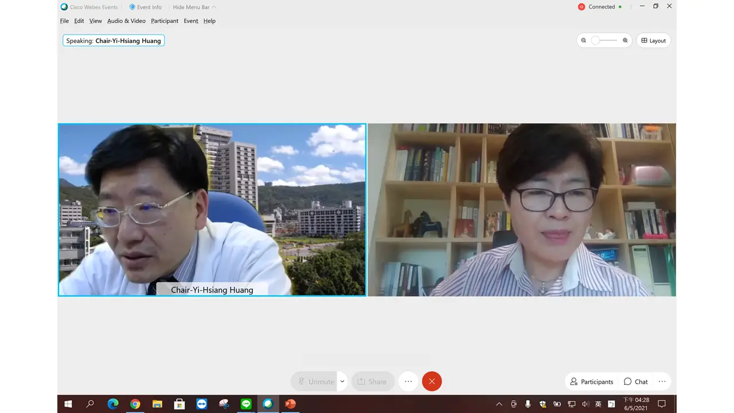Show hidden system tray icons
Screen dimensions: 734x413
[499, 404]
